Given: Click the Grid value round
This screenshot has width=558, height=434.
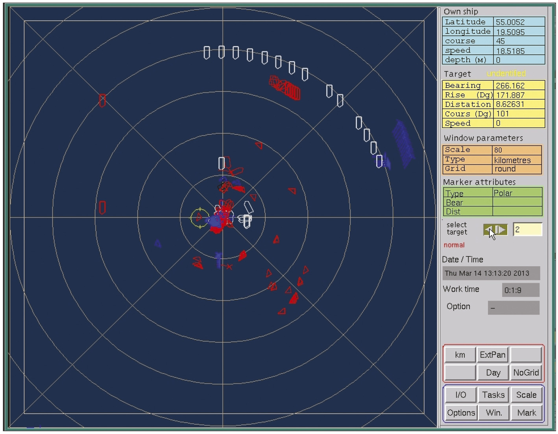Looking at the screenshot, I should pyautogui.click(x=517, y=169).
